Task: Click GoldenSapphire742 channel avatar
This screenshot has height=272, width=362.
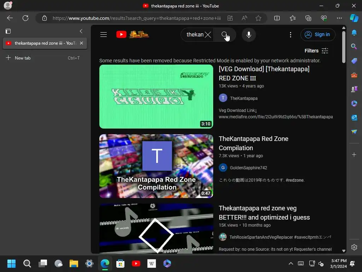Action: 223,168
